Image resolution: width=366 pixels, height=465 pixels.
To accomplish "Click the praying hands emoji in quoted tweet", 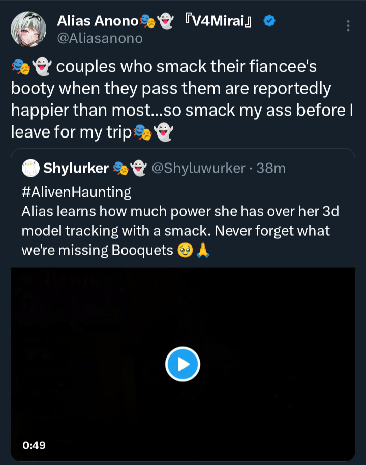I will point(203,250).
